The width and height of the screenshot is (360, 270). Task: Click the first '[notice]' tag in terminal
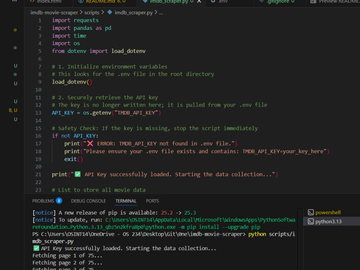click(x=44, y=213)
